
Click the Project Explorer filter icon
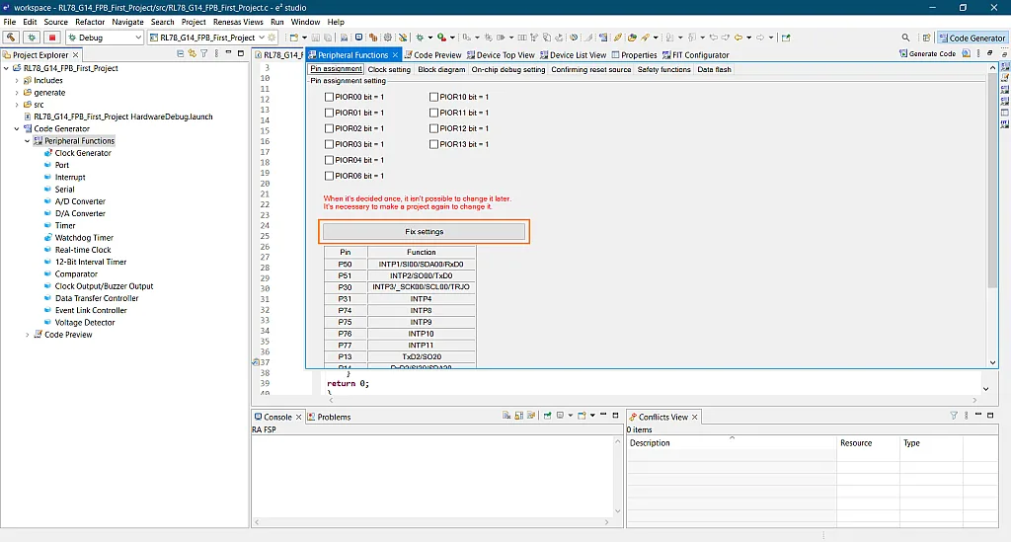[x=204, y=54]
